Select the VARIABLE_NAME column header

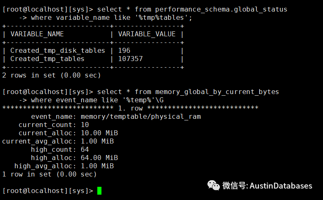(x=37, y=34)
